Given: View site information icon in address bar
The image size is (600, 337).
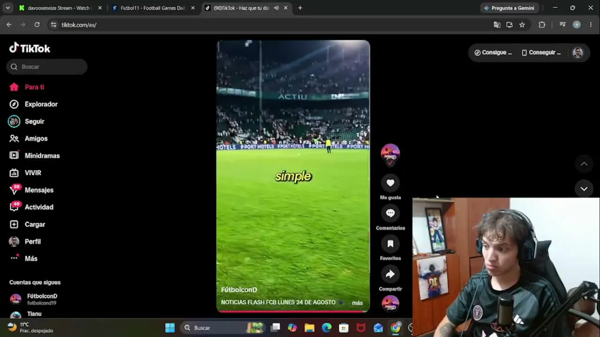Looking at the screenshot, I should tap(53, 25).
